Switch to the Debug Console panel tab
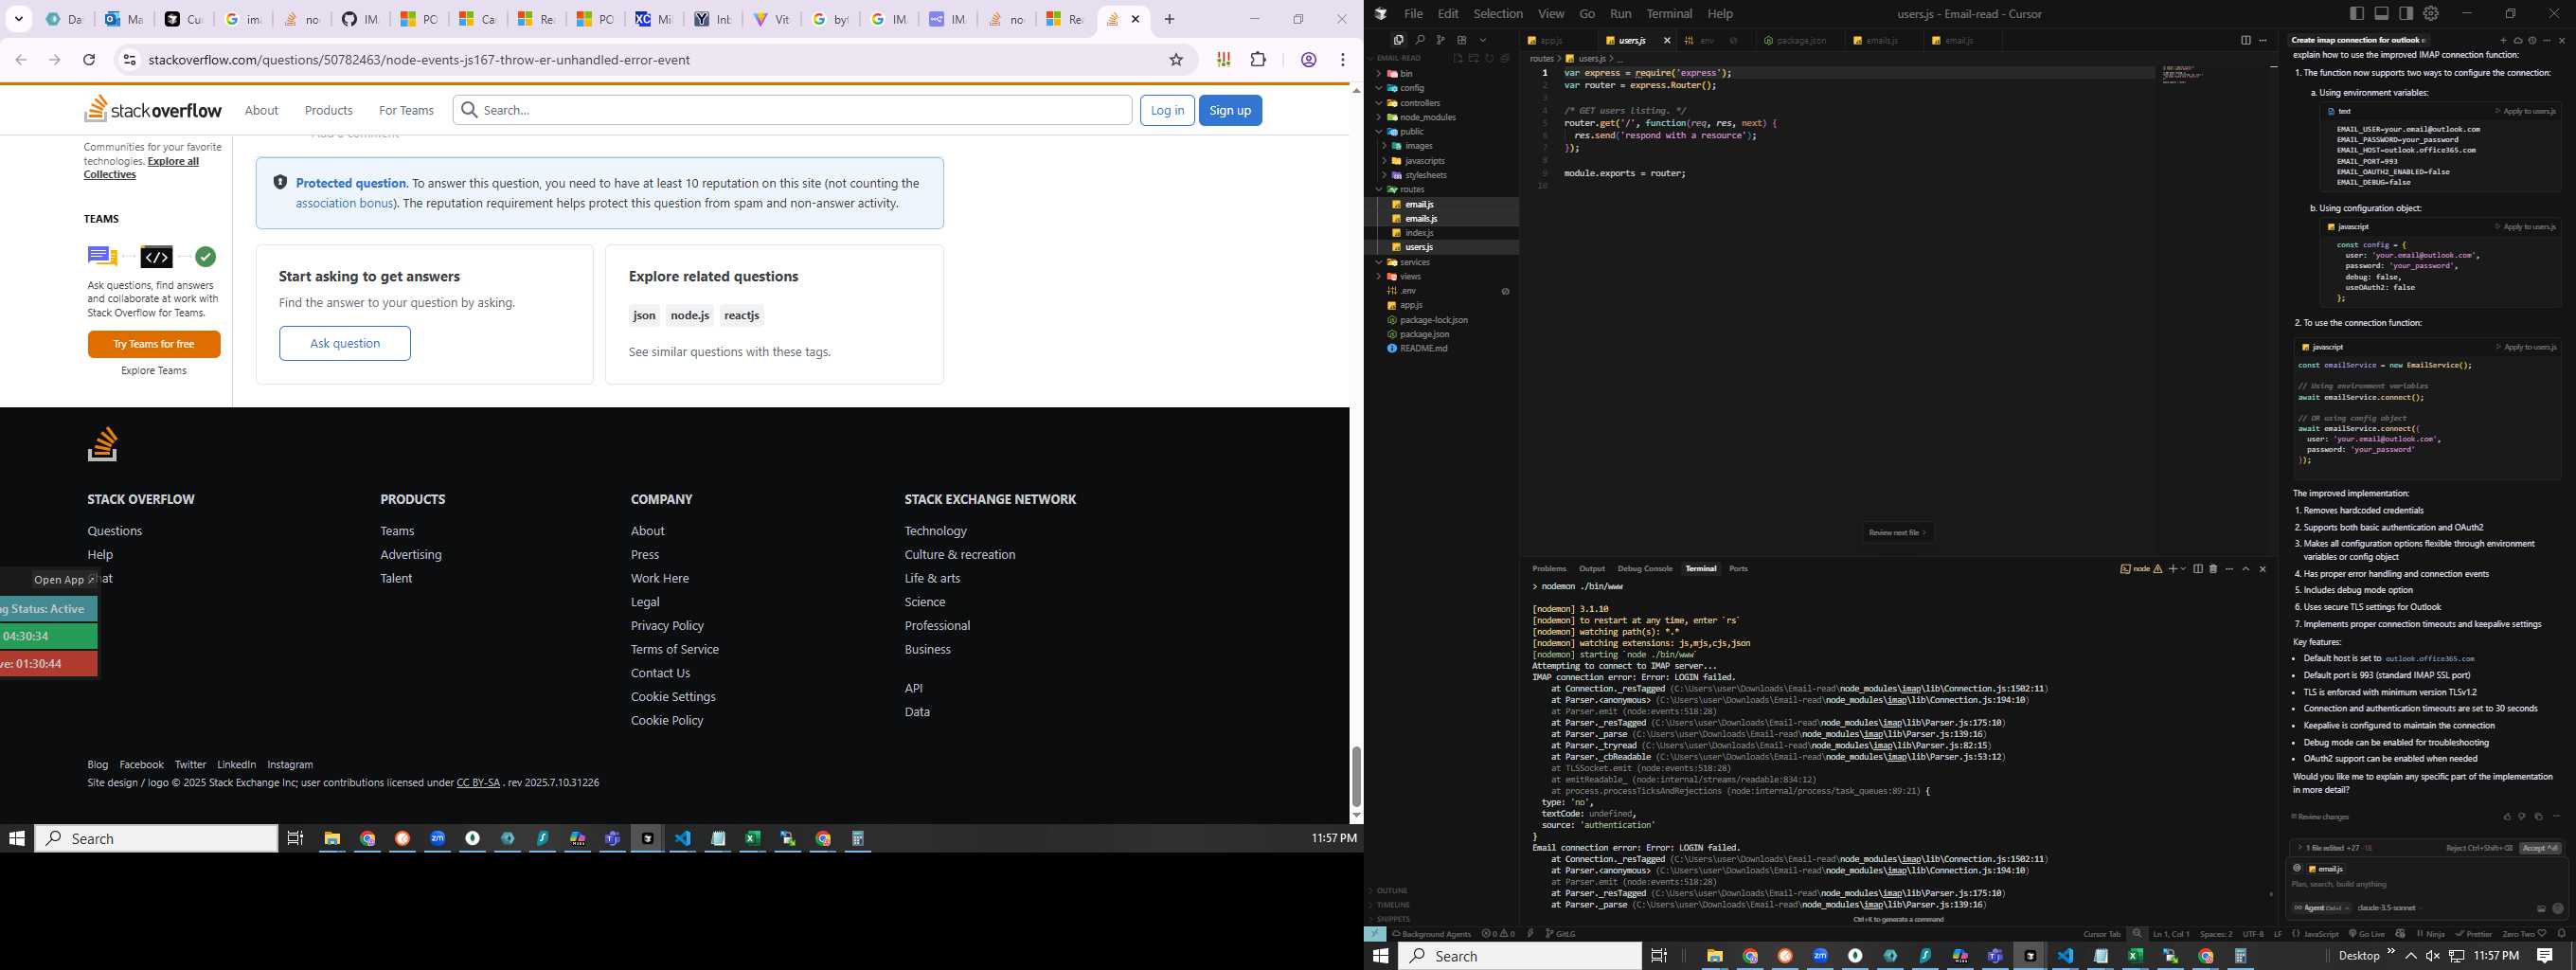2576x970 pixels. point(1645,568)
